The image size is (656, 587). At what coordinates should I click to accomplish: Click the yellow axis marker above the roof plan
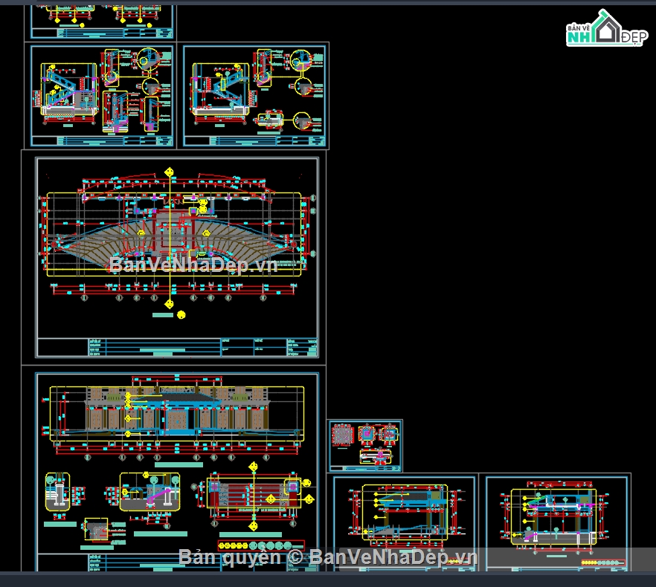(170, 172)
